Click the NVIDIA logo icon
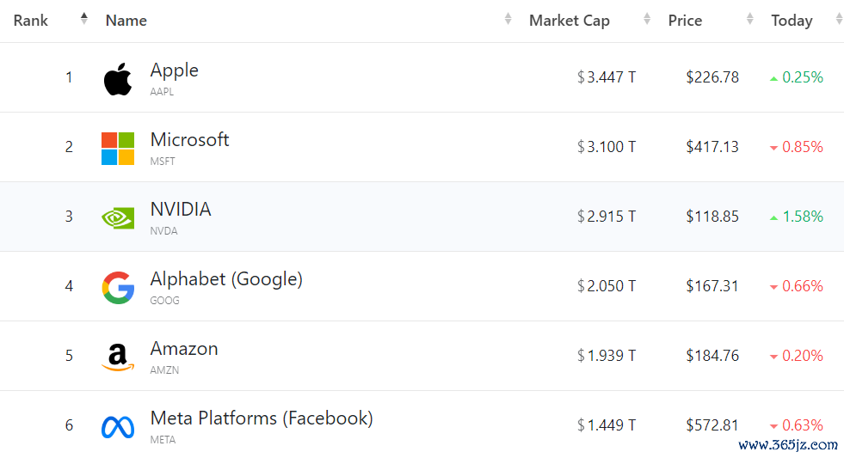Screen dimensions: 844x458 (x=118, y=218)
